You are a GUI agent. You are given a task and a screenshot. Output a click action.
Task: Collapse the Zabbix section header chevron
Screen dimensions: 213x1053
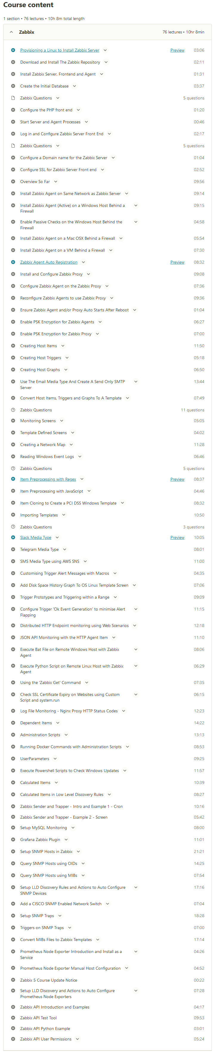[11, 32]
